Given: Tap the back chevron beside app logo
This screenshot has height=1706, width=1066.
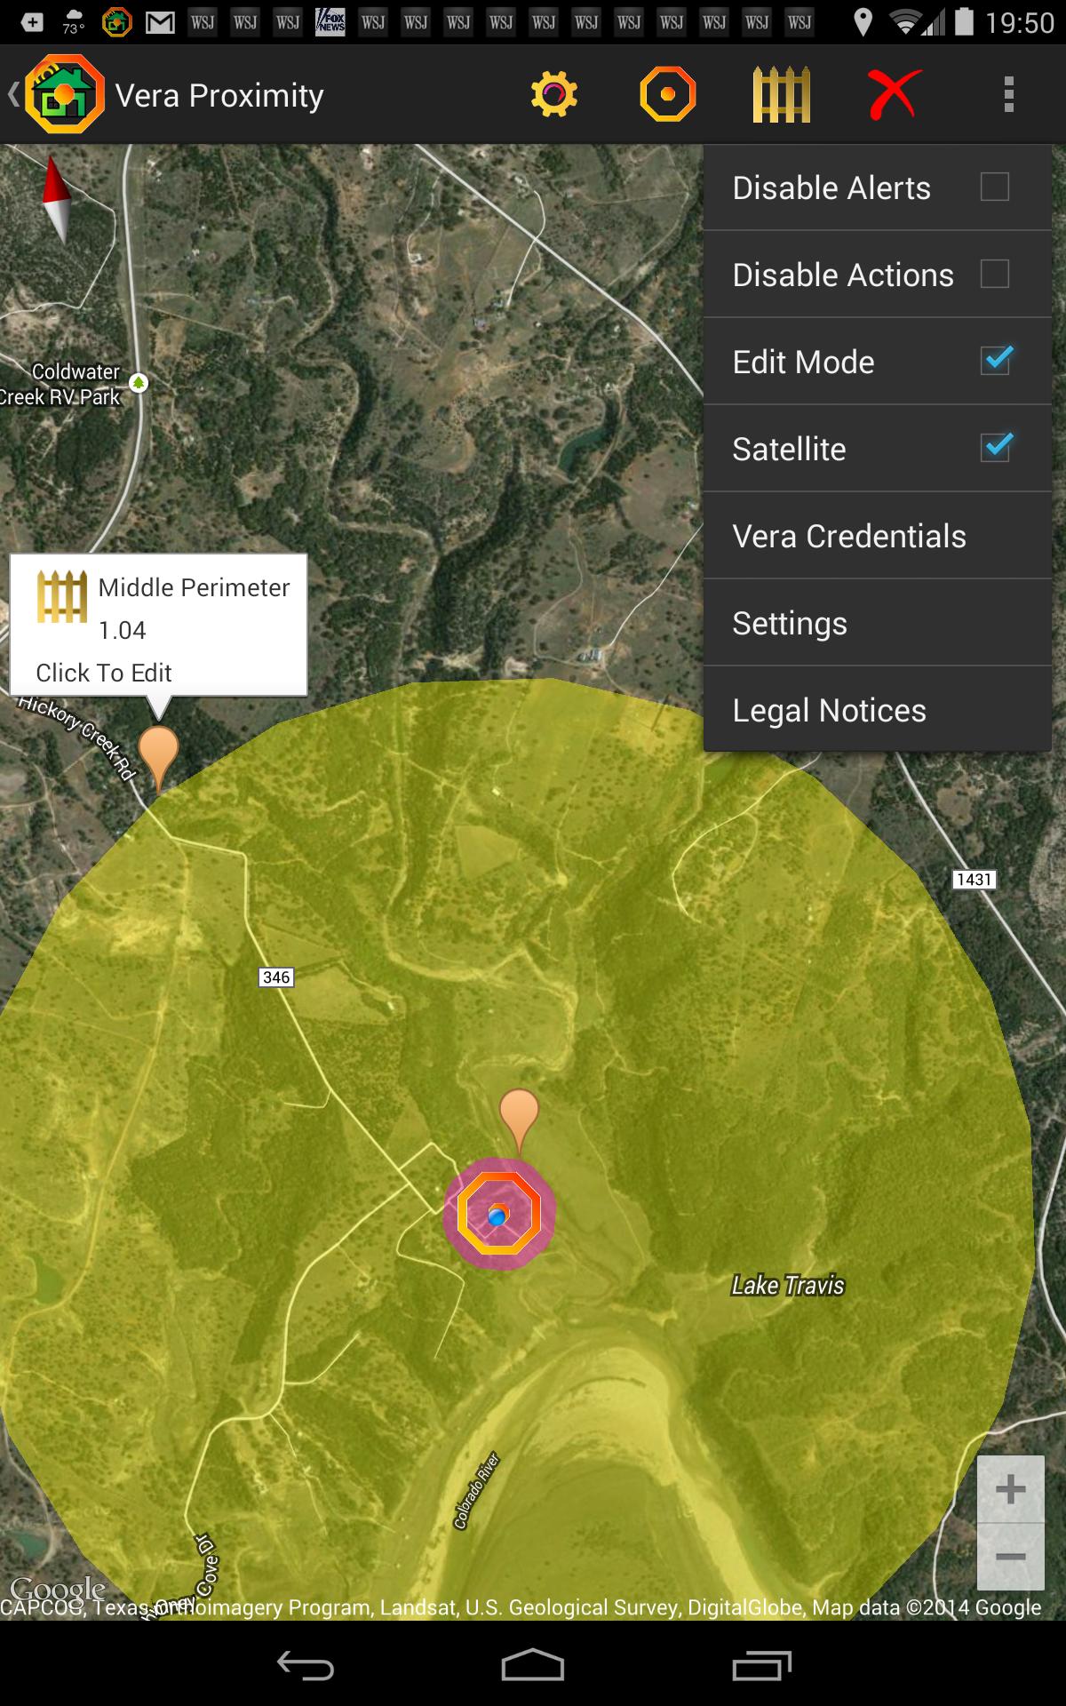Looking at the screenshot, I should pyautogui.click(x=13, y=94).
